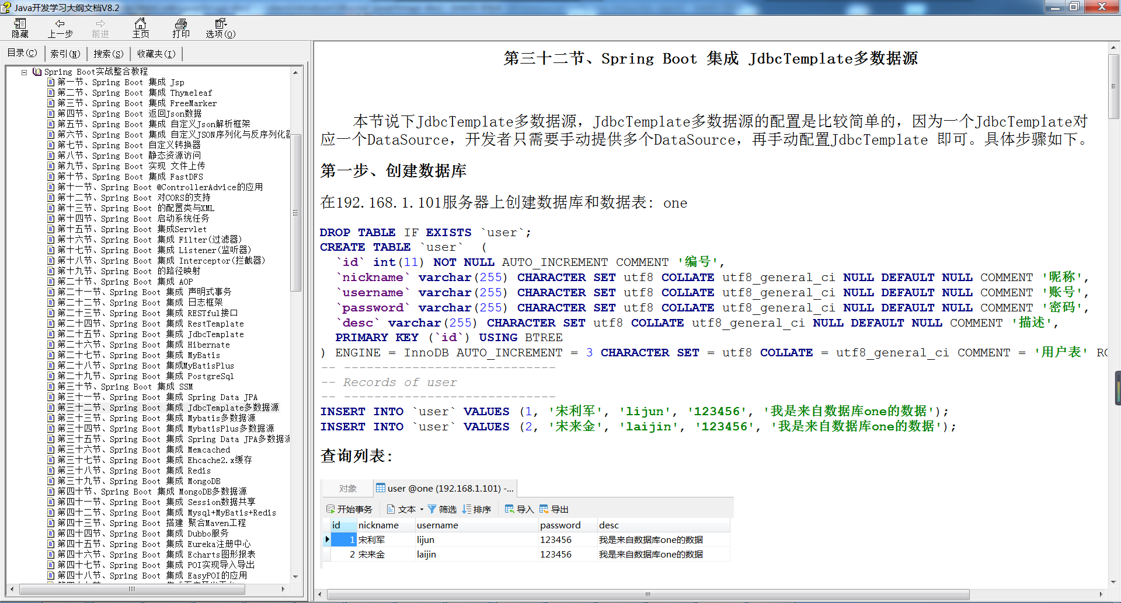Open 第三十六节 集成 Memcached
The image size is (1121, 603).
[144, 450]
